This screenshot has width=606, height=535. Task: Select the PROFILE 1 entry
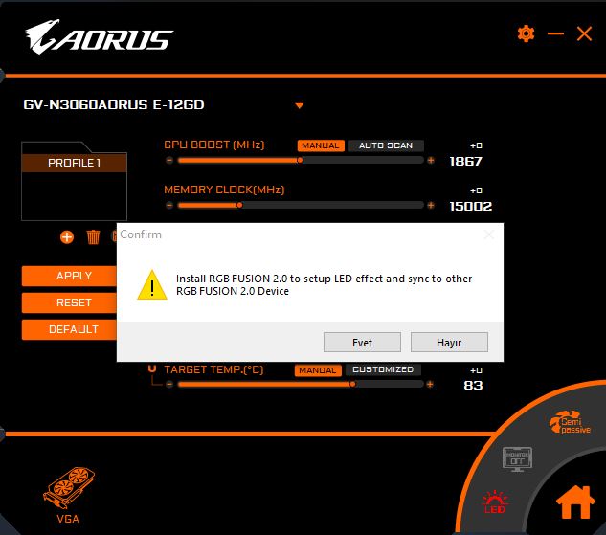75,163
